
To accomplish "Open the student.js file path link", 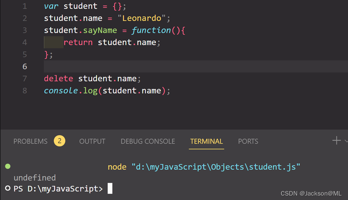I will pos(216,167).
